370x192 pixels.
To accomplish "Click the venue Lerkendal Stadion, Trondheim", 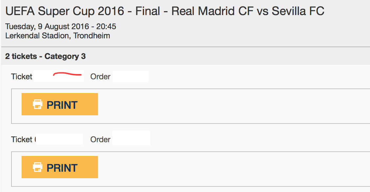I will tap(58, 36).
